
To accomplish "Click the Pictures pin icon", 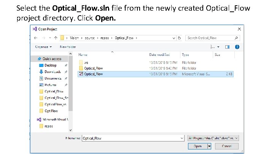I will (66, 85).
